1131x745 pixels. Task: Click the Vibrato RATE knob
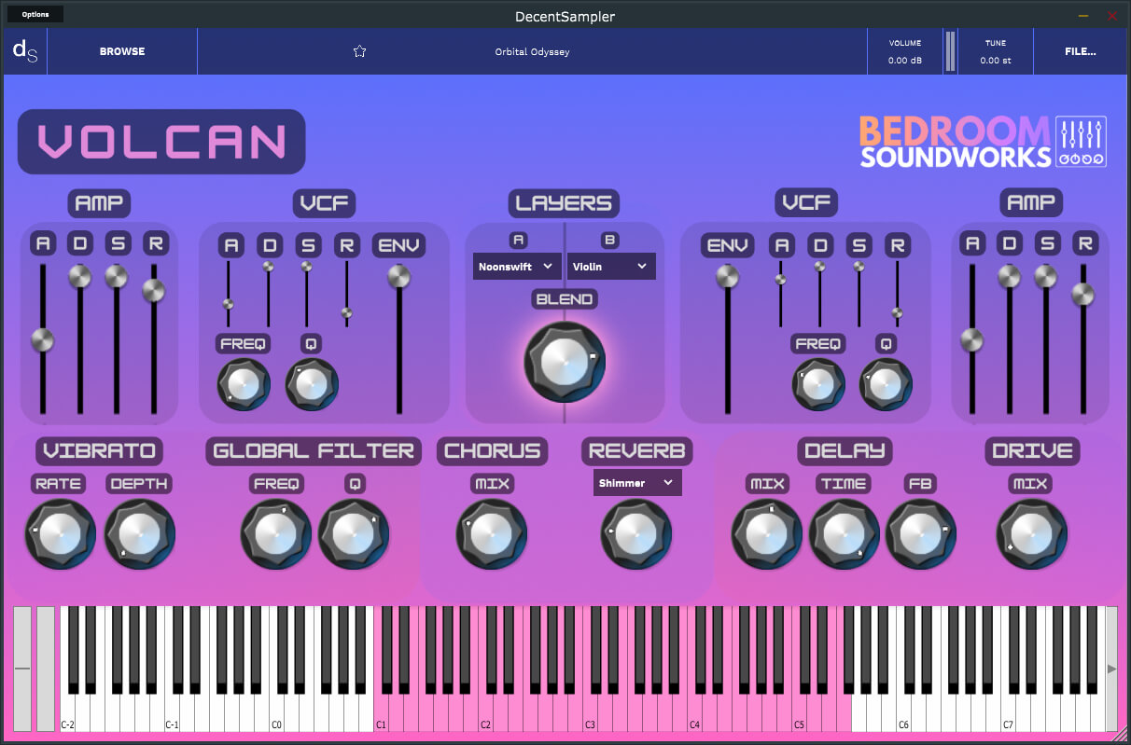[x=61, y=534]
